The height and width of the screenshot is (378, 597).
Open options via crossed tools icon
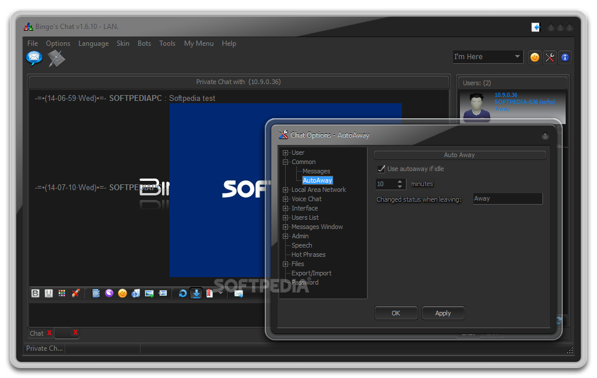(550, 57)
